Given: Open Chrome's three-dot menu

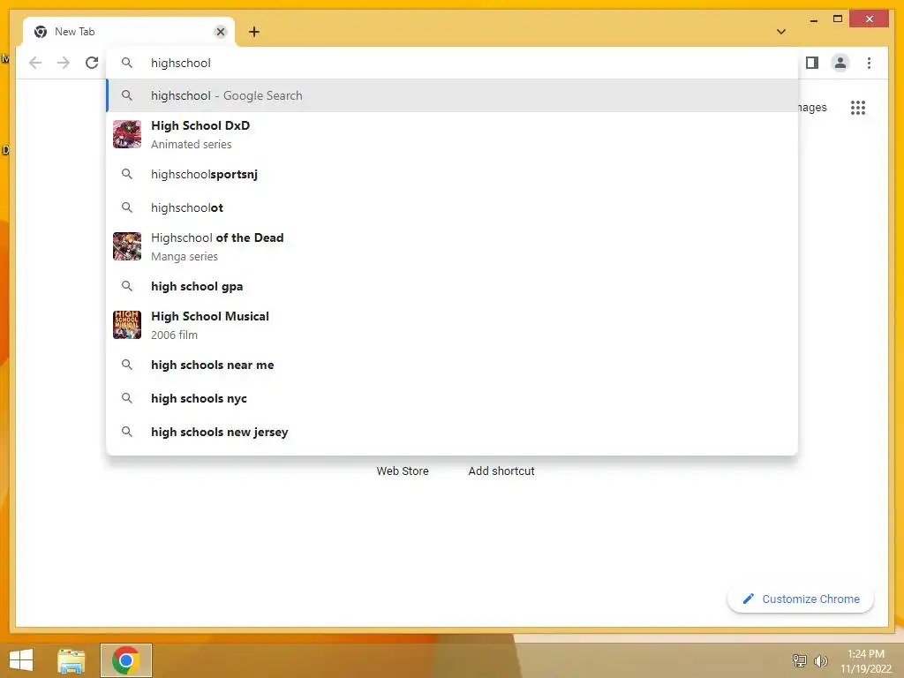Looking at the screenshot, I should pos(869,63).
